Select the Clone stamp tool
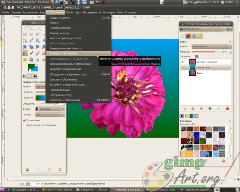The height and width of the screenshot is (192, 240). (x=31, y=60)
